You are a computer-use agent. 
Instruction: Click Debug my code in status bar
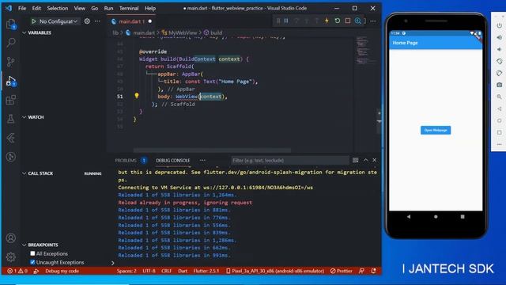(62, 271)
